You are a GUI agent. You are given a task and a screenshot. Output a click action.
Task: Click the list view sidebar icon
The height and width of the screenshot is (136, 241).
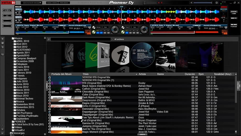pyautogui.click(x=2, y=43)
